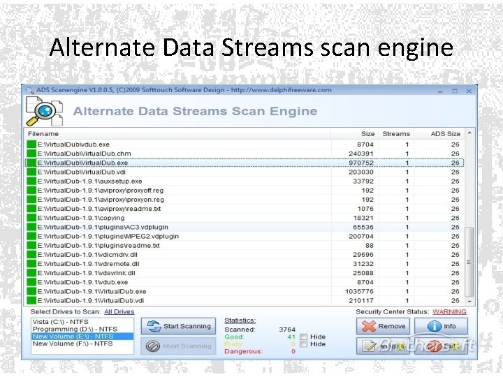Sort by the Size column header
503x377 pixels.
[354, 134]
